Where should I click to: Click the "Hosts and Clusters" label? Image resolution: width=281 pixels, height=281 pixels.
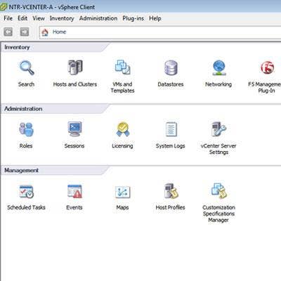point(75,84)
